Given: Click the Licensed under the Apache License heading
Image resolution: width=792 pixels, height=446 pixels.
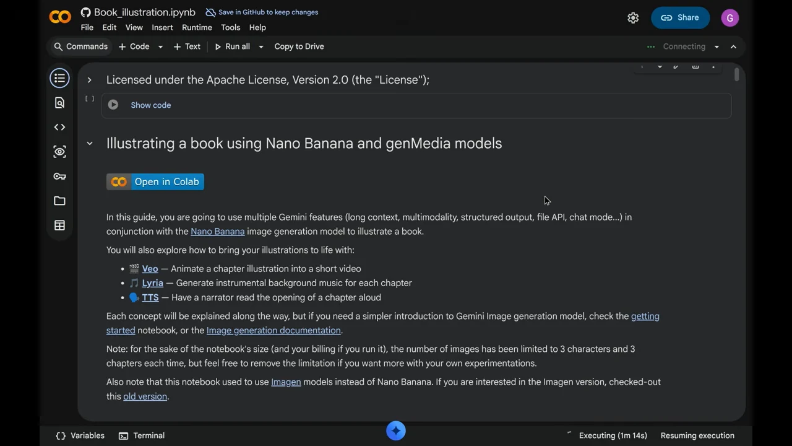Looking at the screenshot, I should [x=268, y=80].
